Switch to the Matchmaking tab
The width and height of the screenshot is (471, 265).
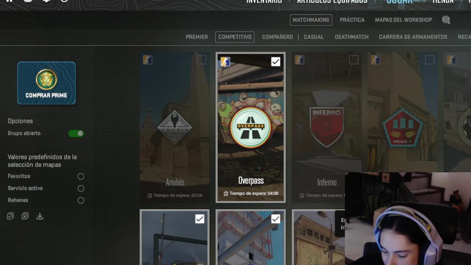tap(311, 20)
